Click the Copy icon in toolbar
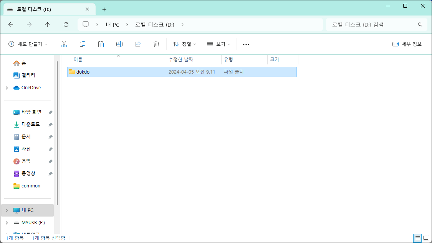 point(83,44)
